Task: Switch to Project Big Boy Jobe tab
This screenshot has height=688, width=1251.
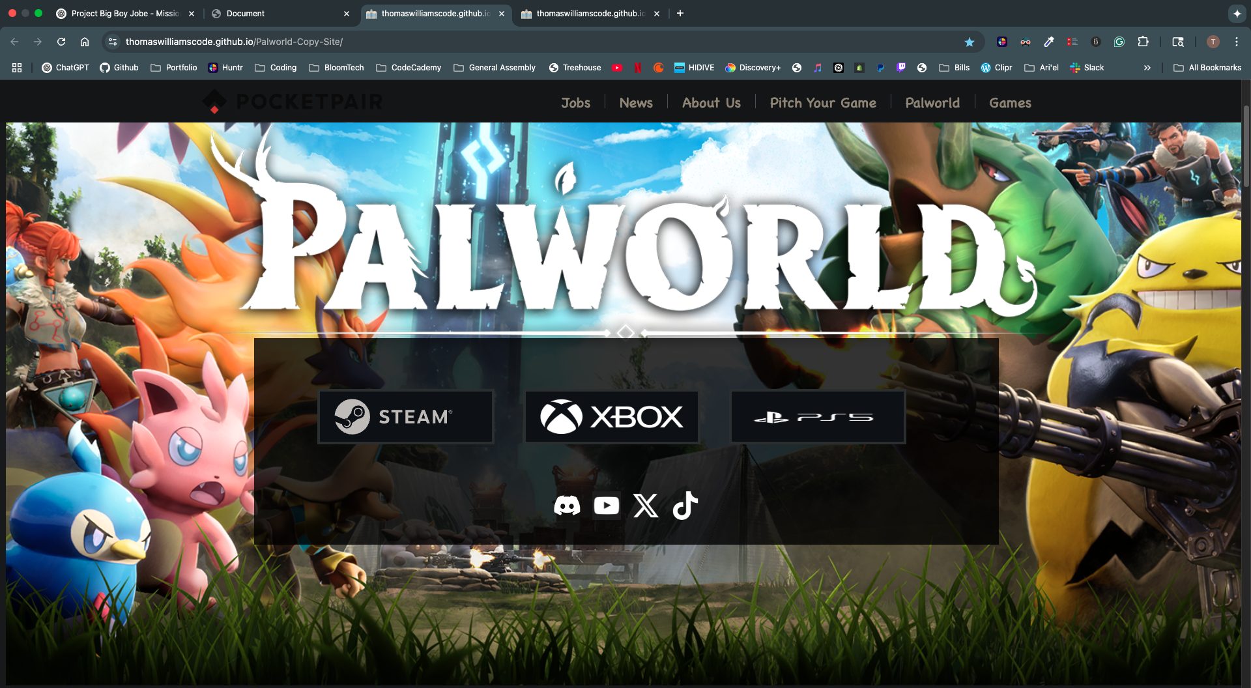Action: [x=124, y=13]
